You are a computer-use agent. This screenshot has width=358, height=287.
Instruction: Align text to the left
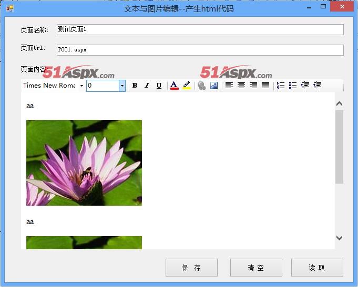tap(229, 86)
